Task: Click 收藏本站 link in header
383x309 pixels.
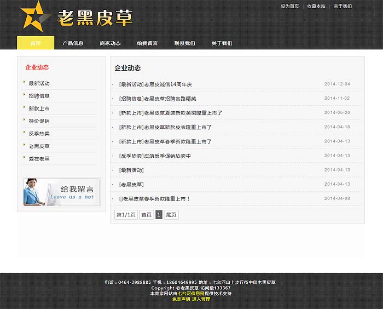Action: pos(316,7)
